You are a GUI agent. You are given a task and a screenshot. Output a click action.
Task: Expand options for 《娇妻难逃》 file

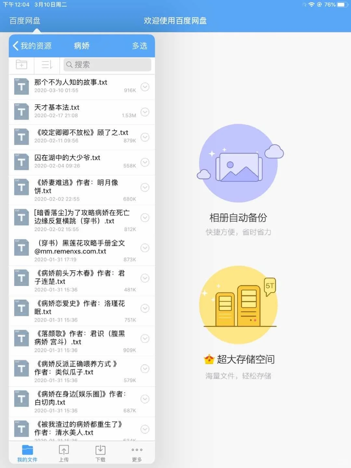(x=145, y=187)
